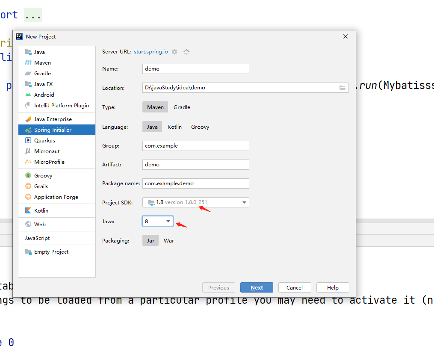Select Android in the list
The width and height of the screenshot is (434, 346).
click(x=57, y=95)
